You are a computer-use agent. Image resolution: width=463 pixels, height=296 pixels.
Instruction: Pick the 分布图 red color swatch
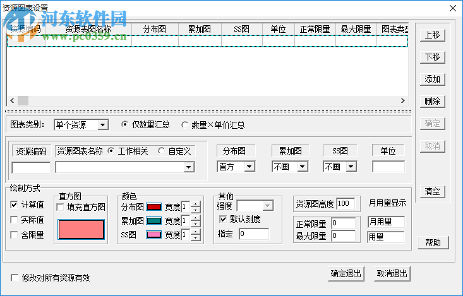point(154,207)
